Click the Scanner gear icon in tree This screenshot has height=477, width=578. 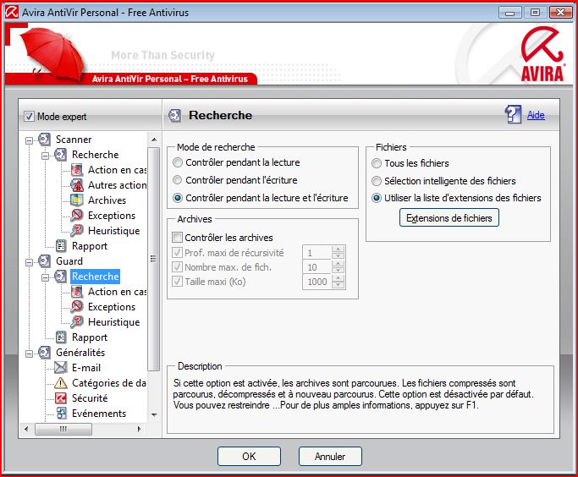click(44, 140)
